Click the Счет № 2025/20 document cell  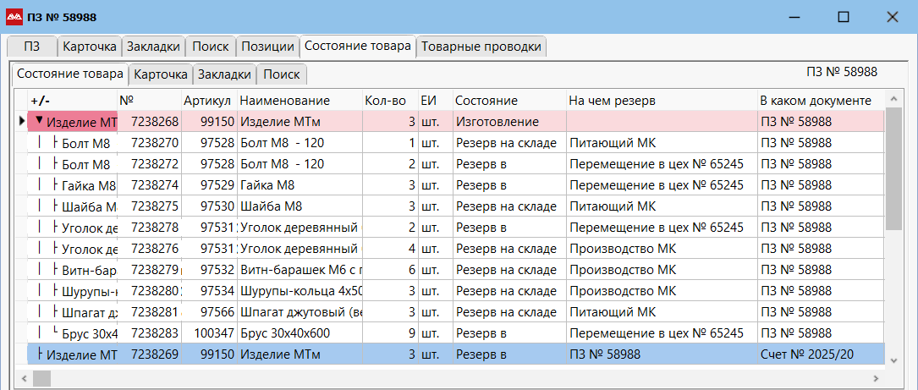(x=808, y=354)
